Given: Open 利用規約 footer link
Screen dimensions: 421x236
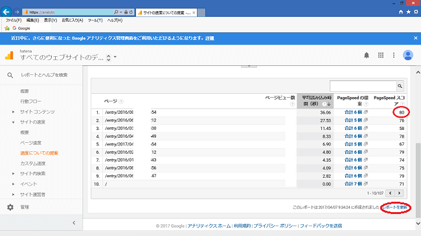Looking at the screenshot, I should [242, 226].
